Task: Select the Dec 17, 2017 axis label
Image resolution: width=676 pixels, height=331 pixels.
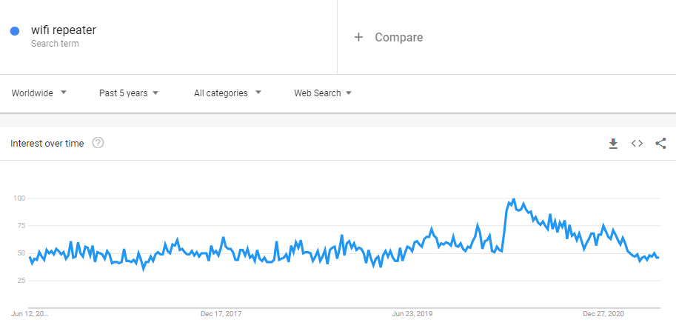Action: coord(221,314)
